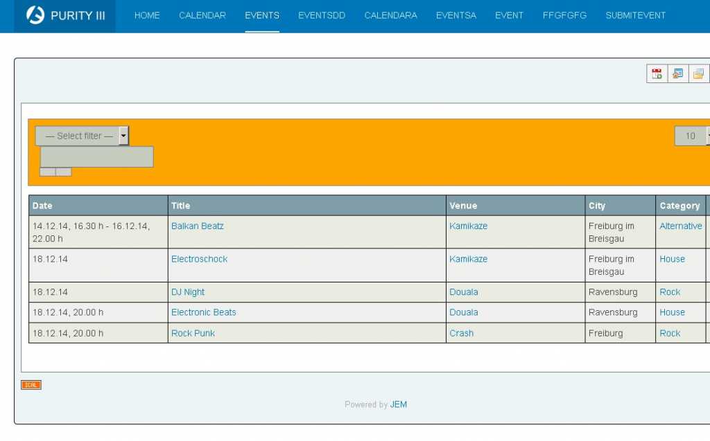Open Kamikaze venue in Balkan Beatz row
The image size is (710, 441).
pos(468,226)
